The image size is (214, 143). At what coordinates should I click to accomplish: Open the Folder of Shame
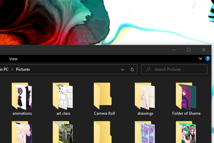click(x=186, y=96)
